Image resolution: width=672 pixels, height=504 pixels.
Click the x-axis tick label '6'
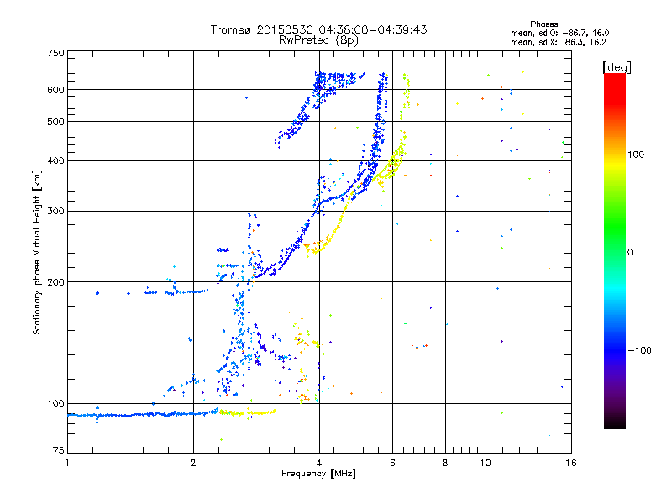click(392, 463)
